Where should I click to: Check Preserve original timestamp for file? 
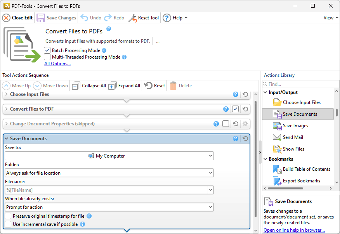point(8,216)
